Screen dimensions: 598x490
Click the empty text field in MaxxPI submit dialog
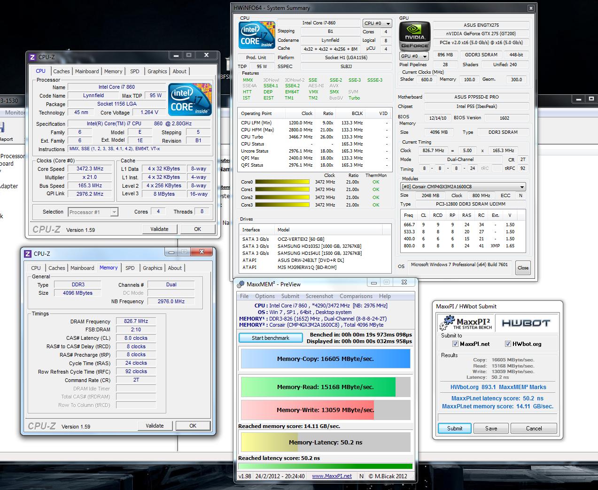(497, 417)
